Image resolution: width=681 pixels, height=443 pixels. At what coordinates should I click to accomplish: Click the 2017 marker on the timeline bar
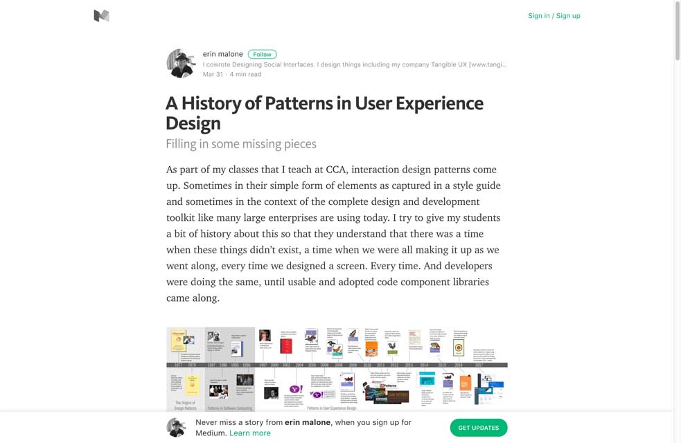(479, 364)
